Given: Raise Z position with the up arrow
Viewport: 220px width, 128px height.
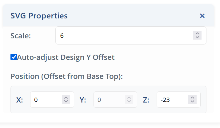Looking at the screenshot, I should [x=192, y=98].
